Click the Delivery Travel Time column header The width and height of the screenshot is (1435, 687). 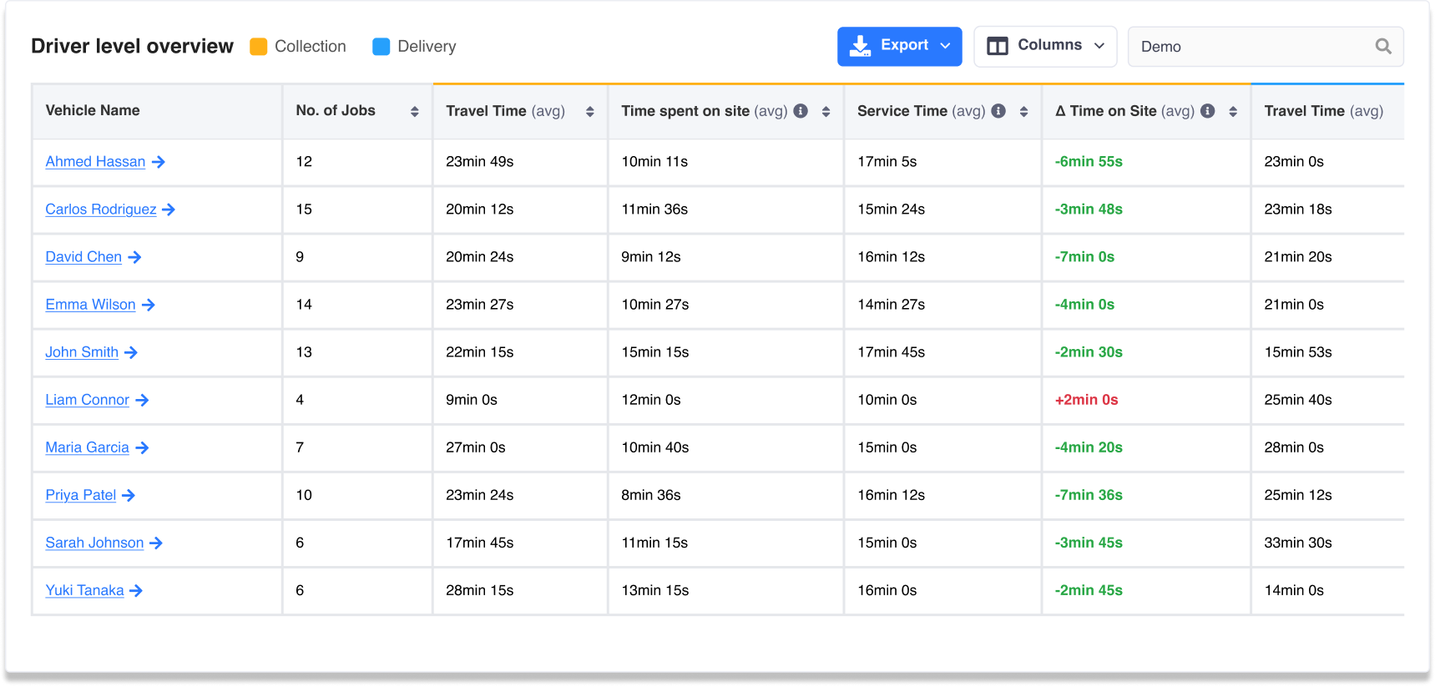click(x=1327, y=111)
